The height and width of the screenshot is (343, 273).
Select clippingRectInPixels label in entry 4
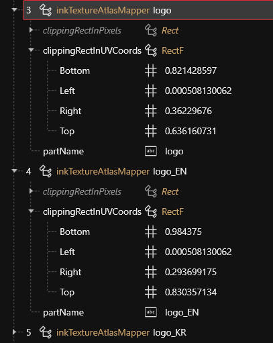[82, 192]
